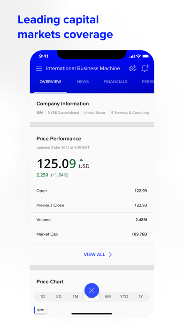Image resolution: width=184 pixels, height=326 pixels.
Task: Tap the add alert bell icon
Action: tap(145, 68)
